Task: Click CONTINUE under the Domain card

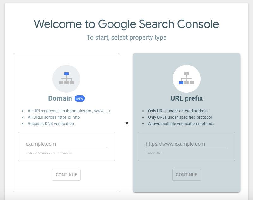Action: click(x=66, y=175)
